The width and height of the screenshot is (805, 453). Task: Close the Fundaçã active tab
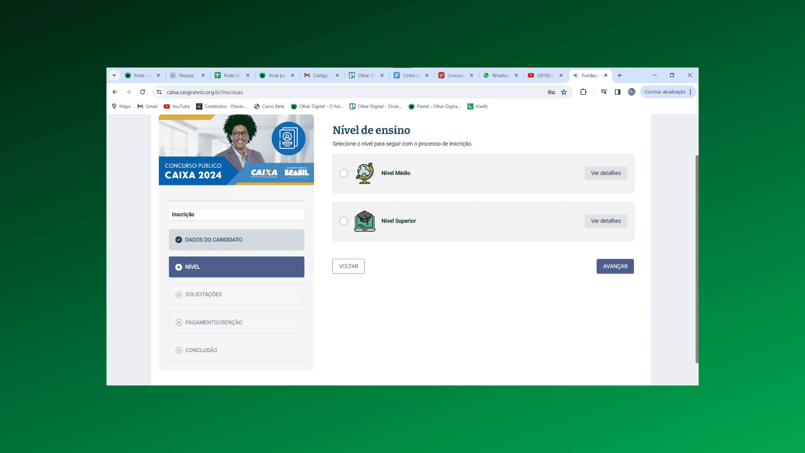click(x=606, y=75)
